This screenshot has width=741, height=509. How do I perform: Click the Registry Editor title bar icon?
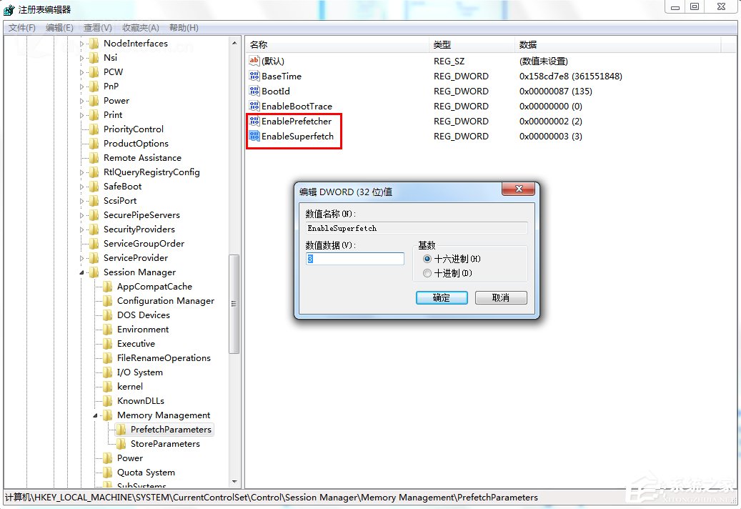(9, 9)
